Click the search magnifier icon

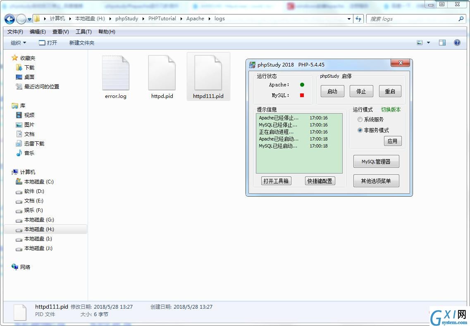tap(461, 19)
